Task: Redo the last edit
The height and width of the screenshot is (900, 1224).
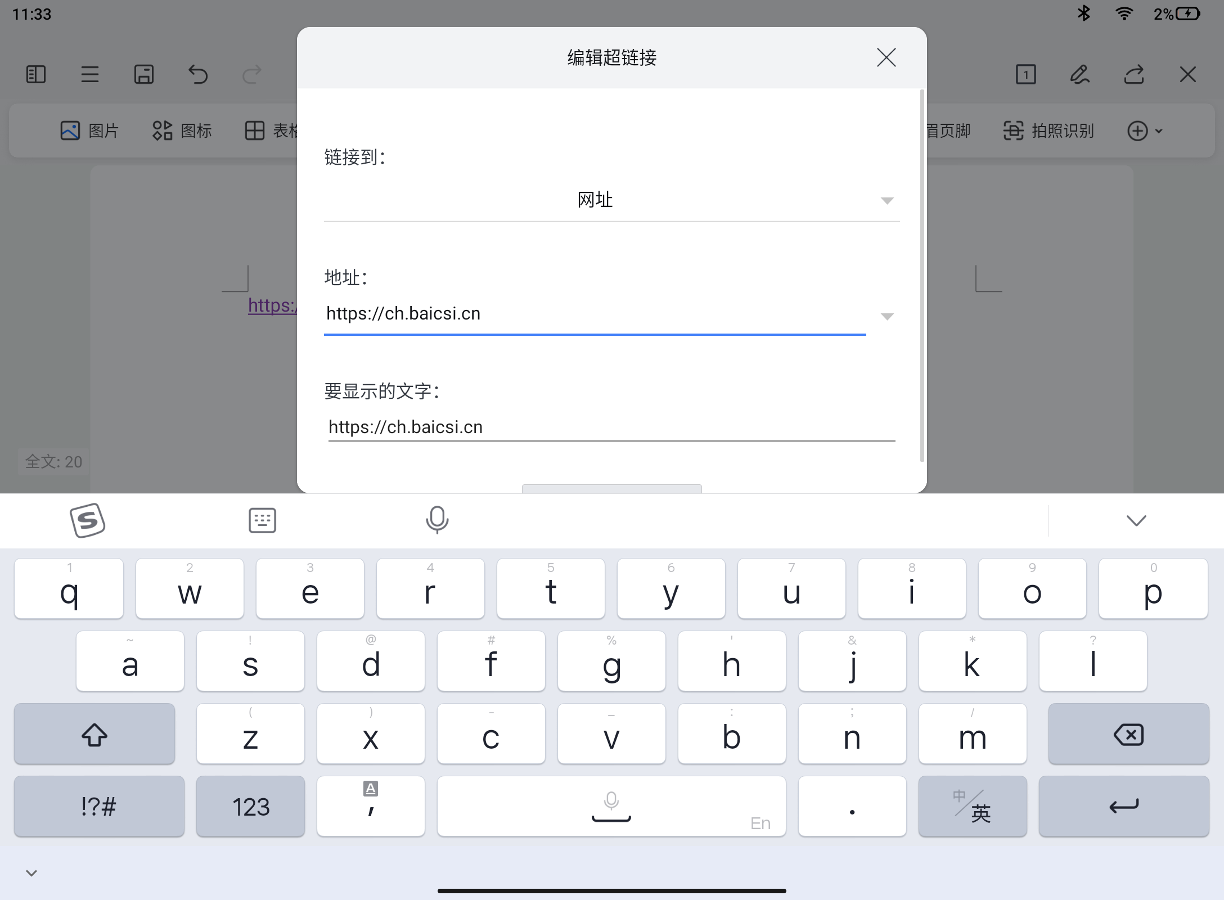Action: [251, 74]
